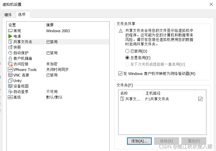The width and height of the screenshot is (216, 151).
Task: Click the 默认/默认 summary text
Action: coord(54,97)
